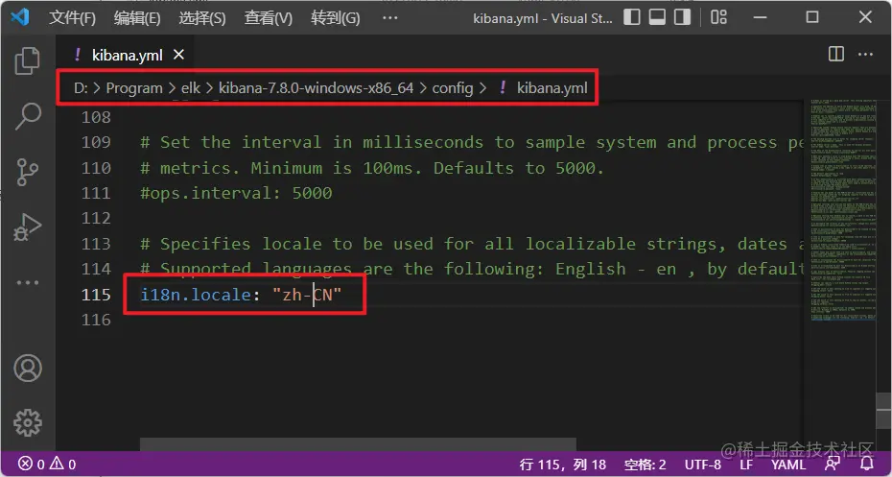Click the i18n.locale key text

click(196, 295)
